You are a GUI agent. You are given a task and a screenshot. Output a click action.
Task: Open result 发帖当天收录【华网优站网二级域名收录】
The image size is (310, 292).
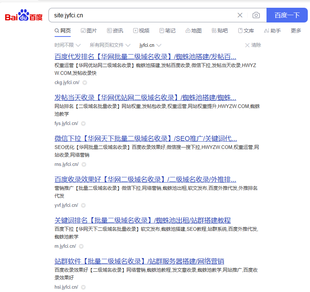pos(145,98)
